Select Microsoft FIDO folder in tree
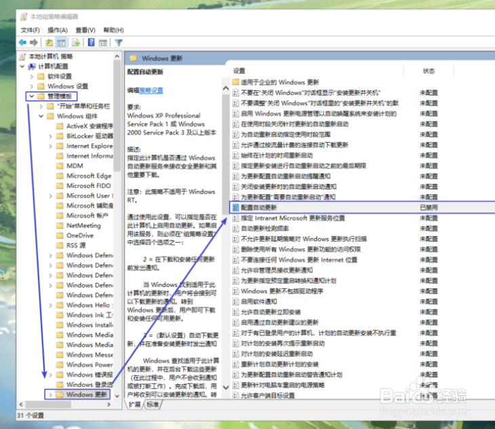 click(x=89, y=186)
